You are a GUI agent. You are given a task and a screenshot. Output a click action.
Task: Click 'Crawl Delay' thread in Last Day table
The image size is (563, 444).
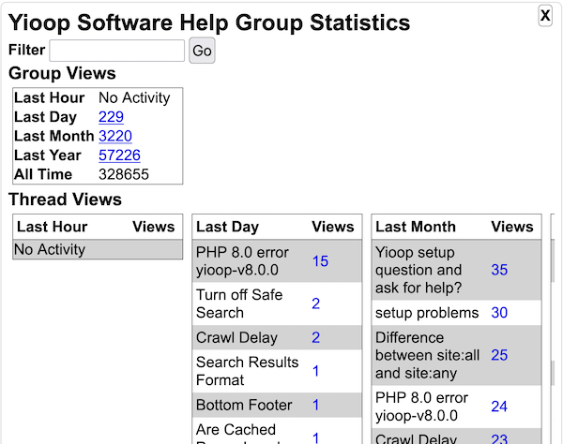point(237,337)
